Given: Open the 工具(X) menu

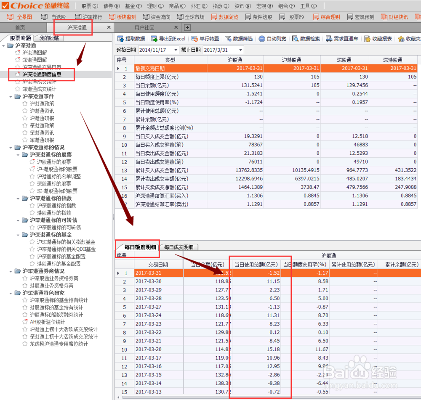Looking at the screenshot, I should [x=308, y=6].
